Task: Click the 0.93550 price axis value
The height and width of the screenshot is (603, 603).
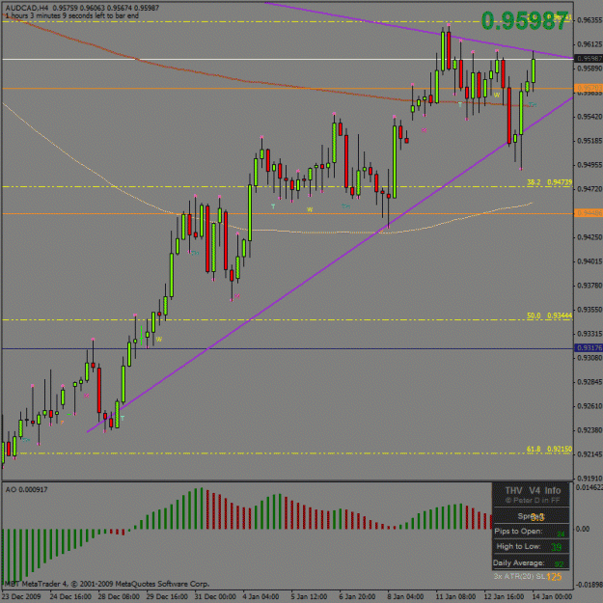Action: pos(589,310)
